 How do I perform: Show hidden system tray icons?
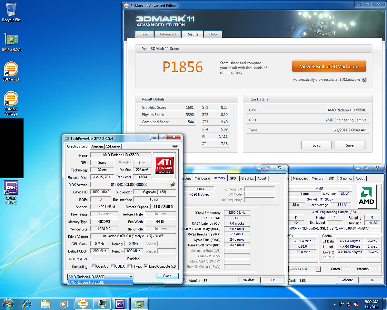(334, 304)
